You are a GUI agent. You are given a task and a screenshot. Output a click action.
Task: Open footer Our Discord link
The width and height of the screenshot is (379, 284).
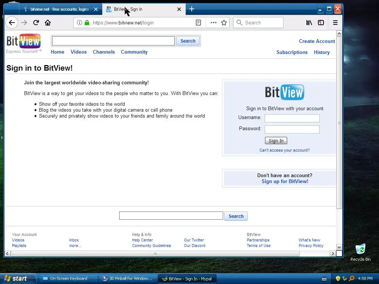point(195,246)
